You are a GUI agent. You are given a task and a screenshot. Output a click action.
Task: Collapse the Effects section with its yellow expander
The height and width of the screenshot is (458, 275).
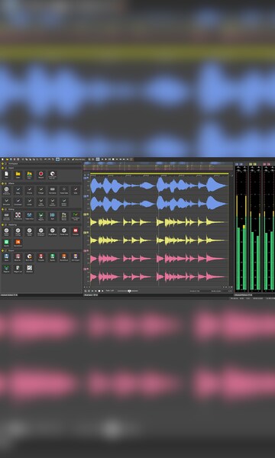2,183
